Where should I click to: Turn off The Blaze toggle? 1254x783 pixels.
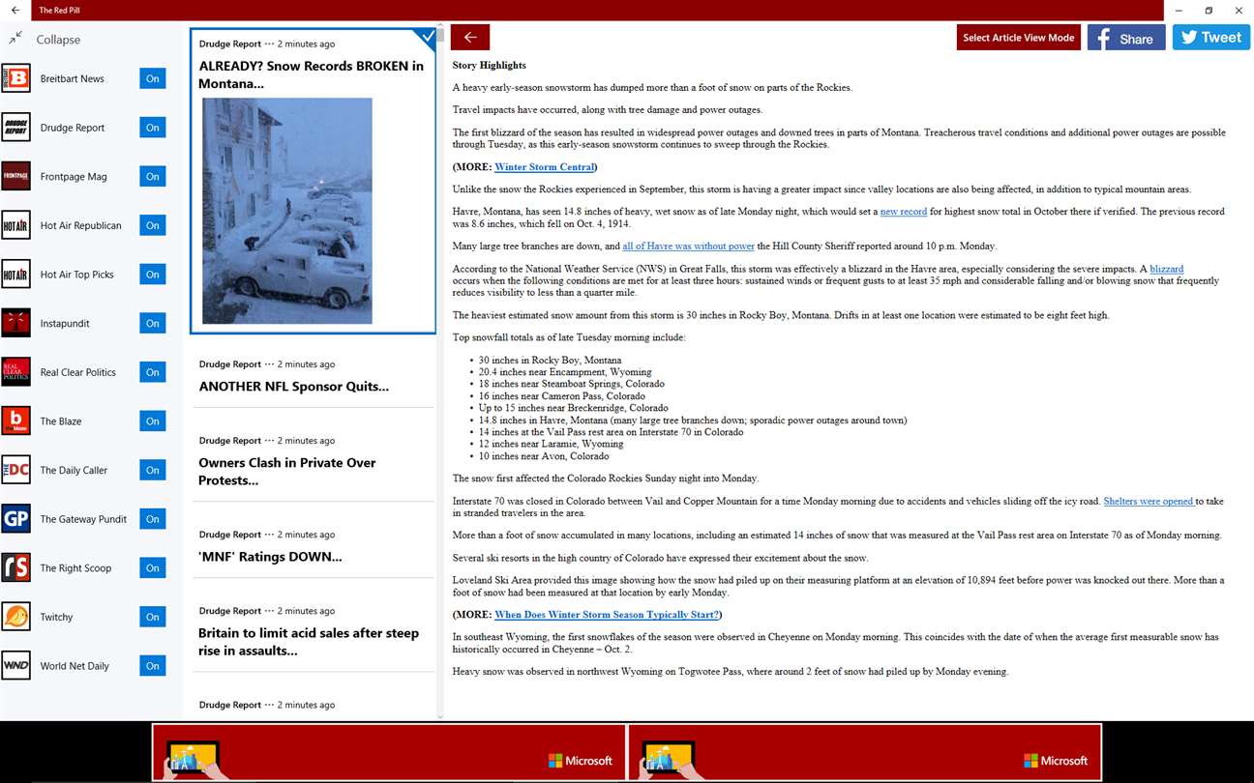click(x=153, y=421)
